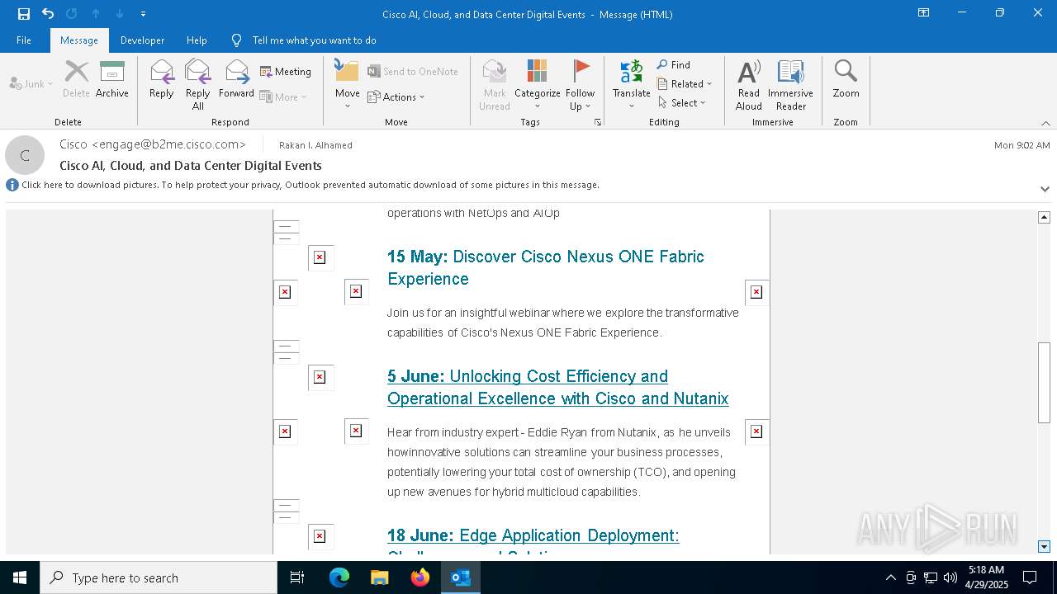
Task: Click the download pictures info bar
Action: pyautogui.click(x=310, y=185)
